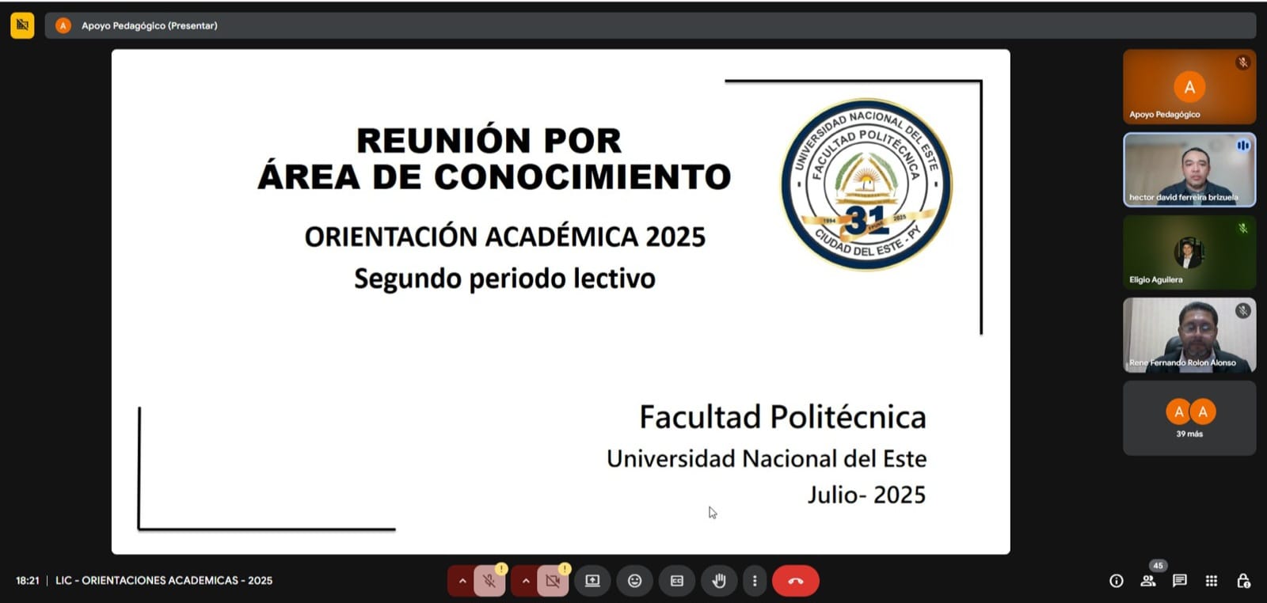Screen dimensions: 1267x603
Task: Click the yellow presentation-off icon at top left
Action: [22, 25]
